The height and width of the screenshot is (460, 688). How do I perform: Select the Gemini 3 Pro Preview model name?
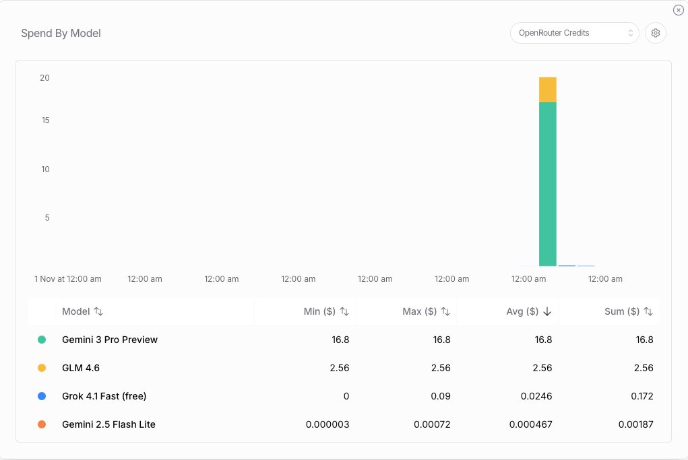(110, 340)
